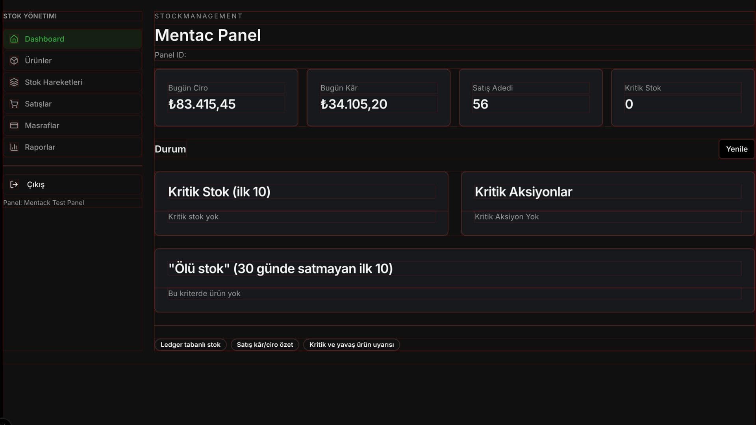Select the Ledger tabanlı stok chip
Viewport: 756px width, 425px height.
click(x=190, y=344)
